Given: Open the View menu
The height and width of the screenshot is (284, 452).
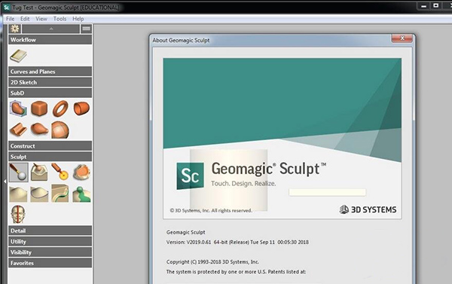Looking at the screenshot, I should pyautogui.click(x=41, y=19).
